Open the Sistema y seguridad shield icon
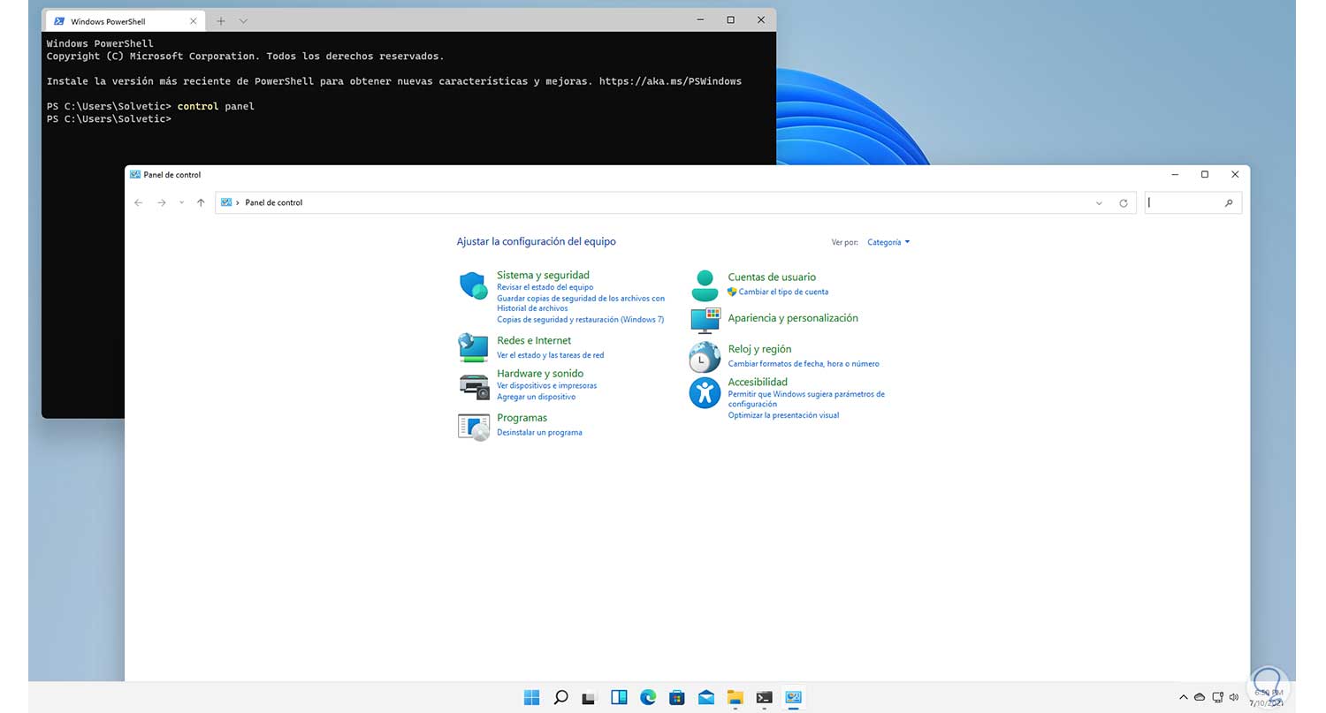Viewport: 1326px width, 713px height. coord(474,286)
